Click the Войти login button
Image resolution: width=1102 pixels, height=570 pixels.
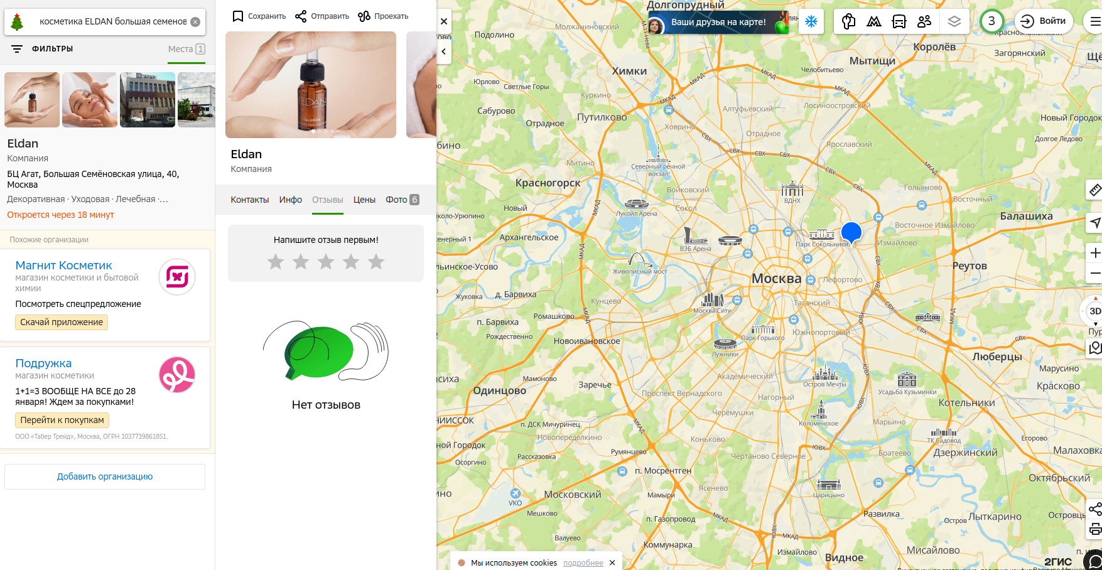1043,21
